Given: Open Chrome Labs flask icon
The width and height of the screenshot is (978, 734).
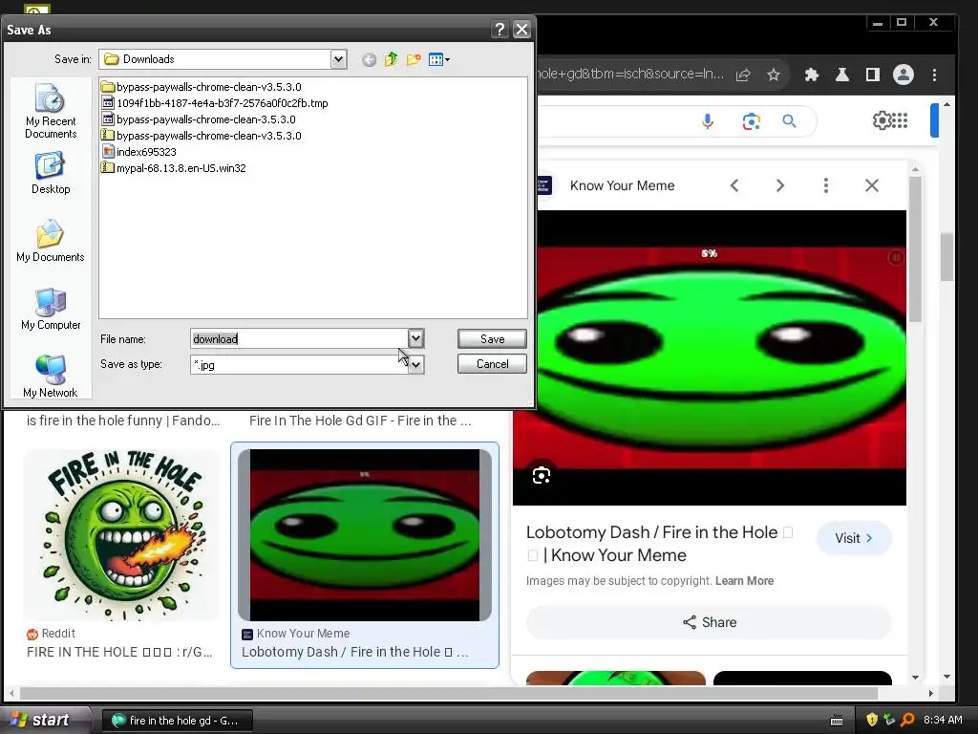Looking at the screenshot, I should point(842,75).
